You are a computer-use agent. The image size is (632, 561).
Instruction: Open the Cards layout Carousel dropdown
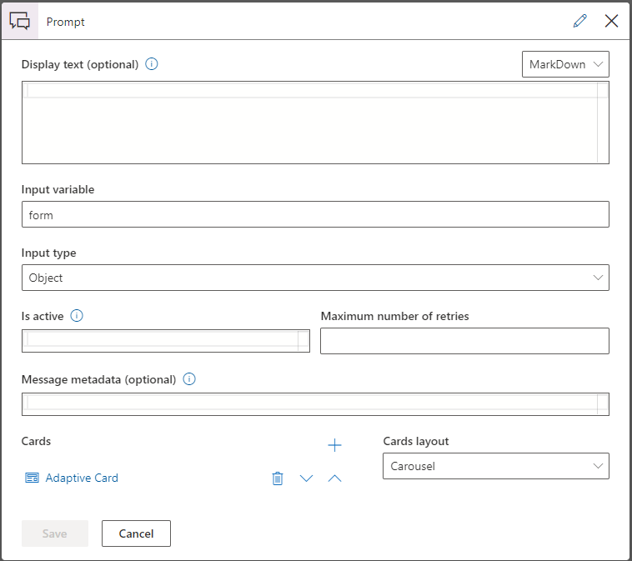pos(495,466)
